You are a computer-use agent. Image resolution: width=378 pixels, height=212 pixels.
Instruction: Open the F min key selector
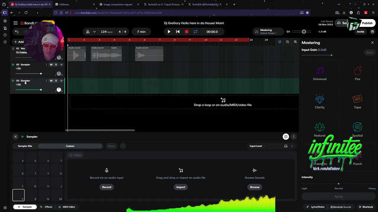point(141,32)
